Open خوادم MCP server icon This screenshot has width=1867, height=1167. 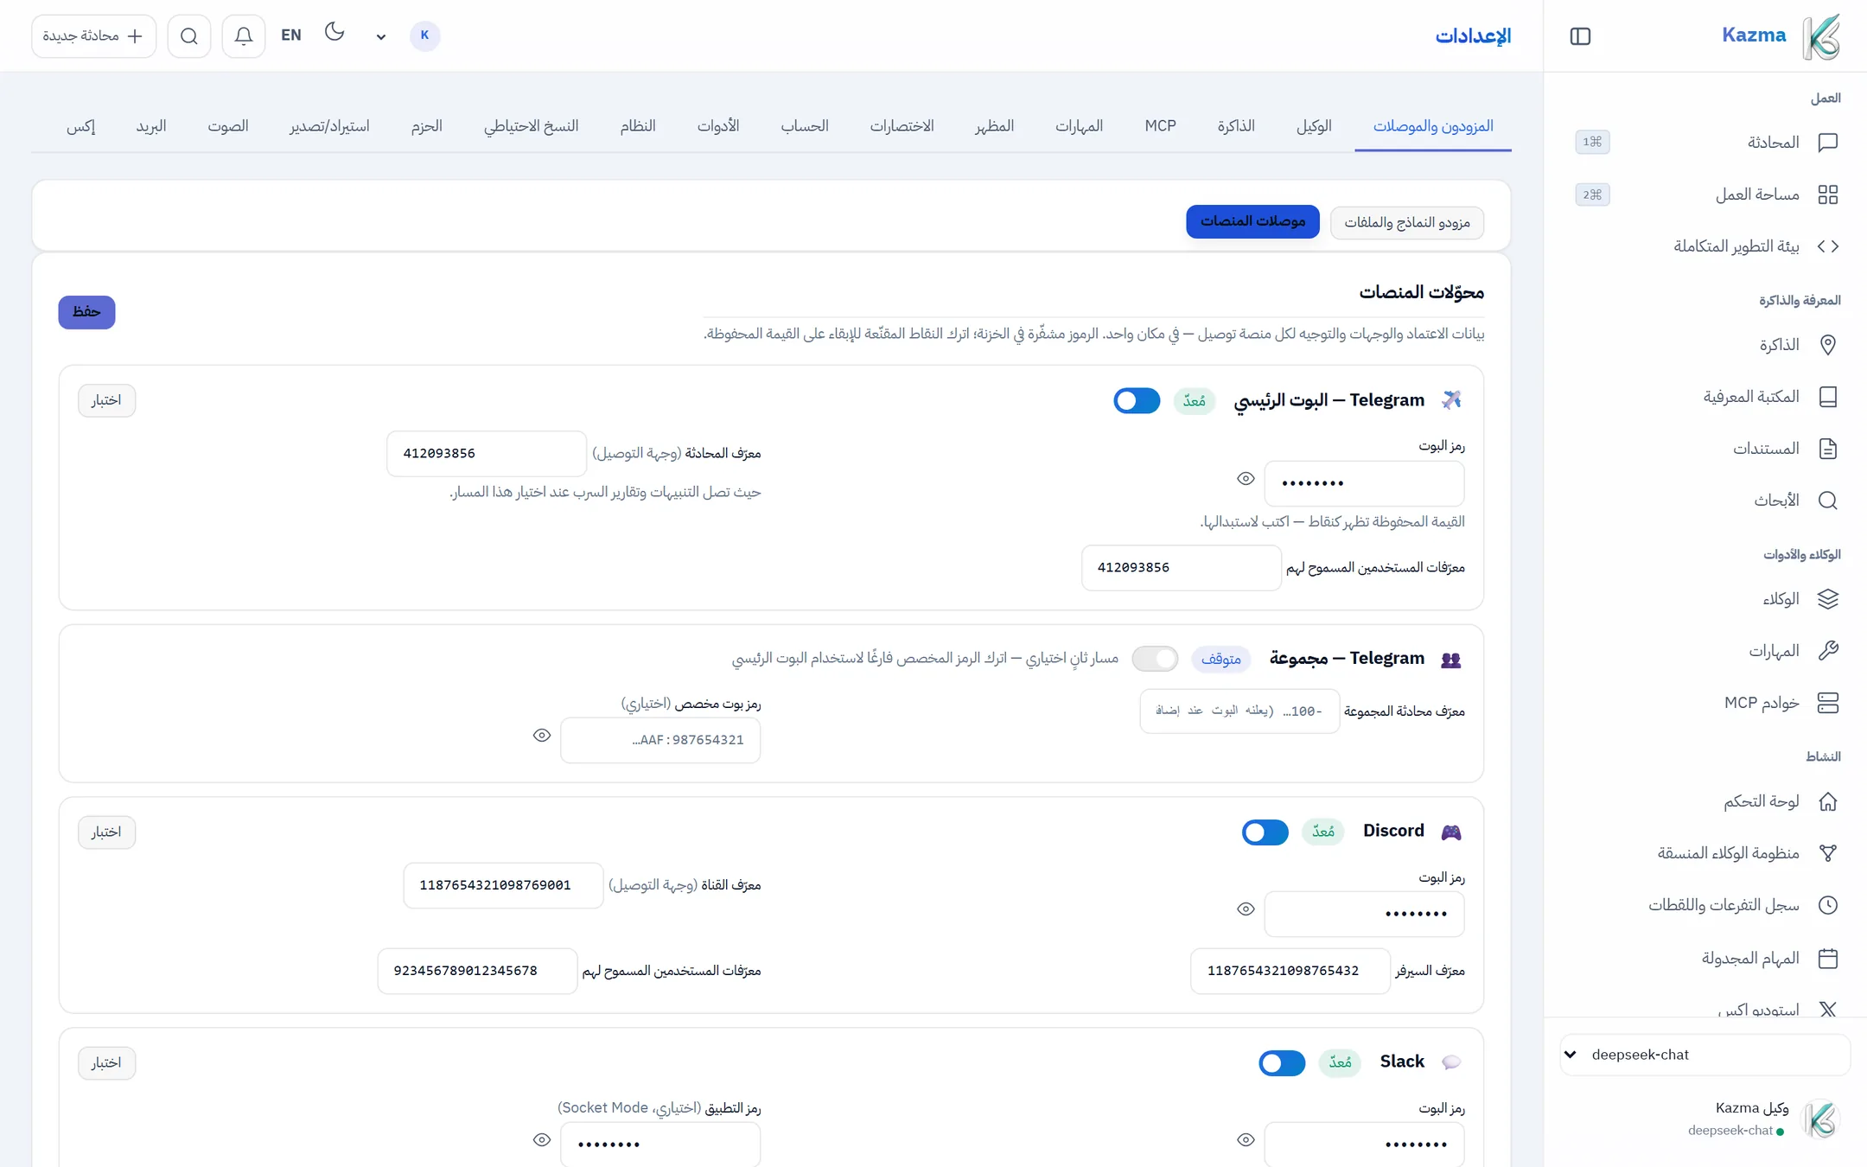click(x=1827, y=703)
